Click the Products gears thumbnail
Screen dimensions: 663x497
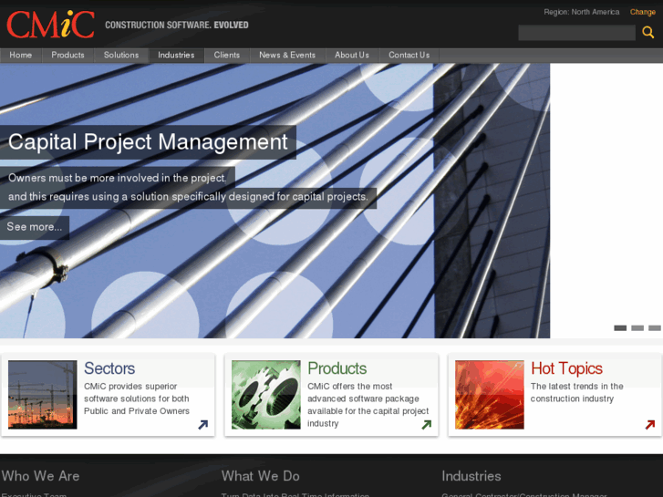(266, 395)
